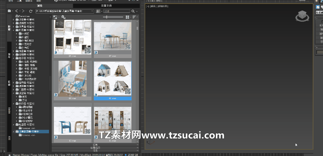Expand the 信息 panel bar
Screen dimensions: 323x156
click(95, 145)
